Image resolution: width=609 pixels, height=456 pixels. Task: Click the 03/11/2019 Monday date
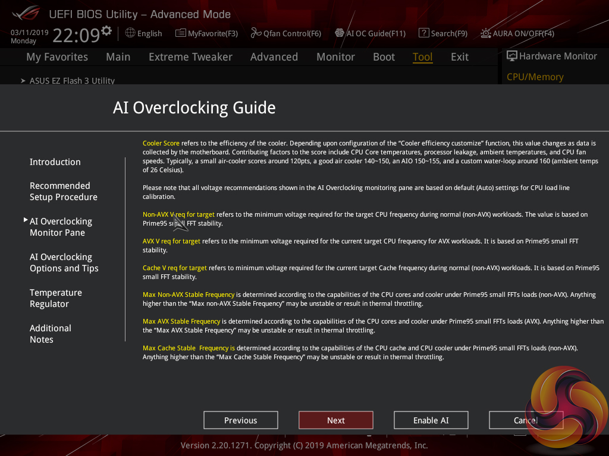click(30, 36)
